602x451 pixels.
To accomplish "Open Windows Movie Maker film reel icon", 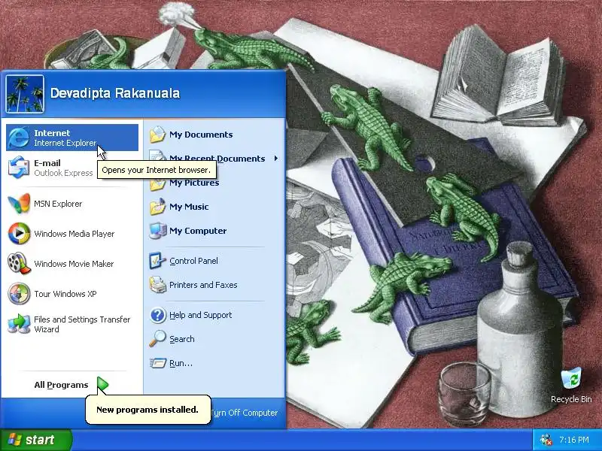I will [x=18, y=264].
